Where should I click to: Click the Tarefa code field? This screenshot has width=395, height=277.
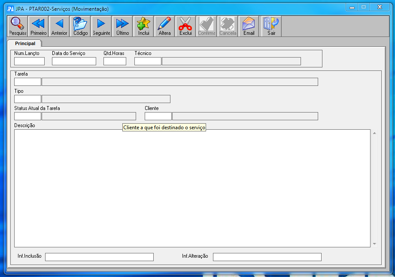28,82
